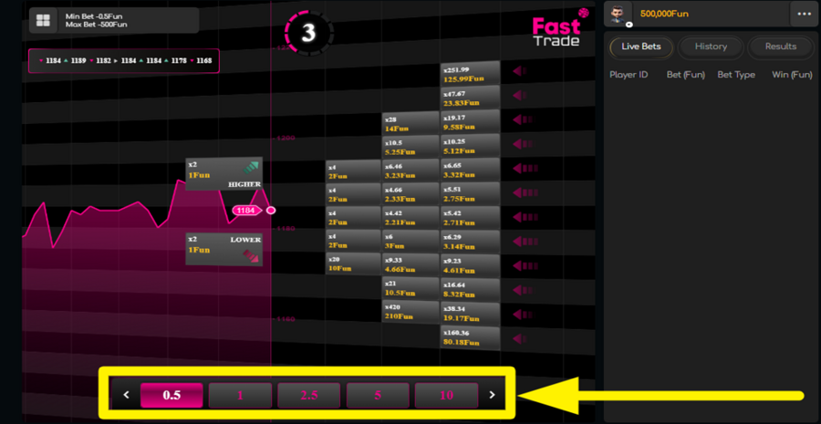
Task: Click the arrow icon beside x38.34 tile
Action: point(521,314)
